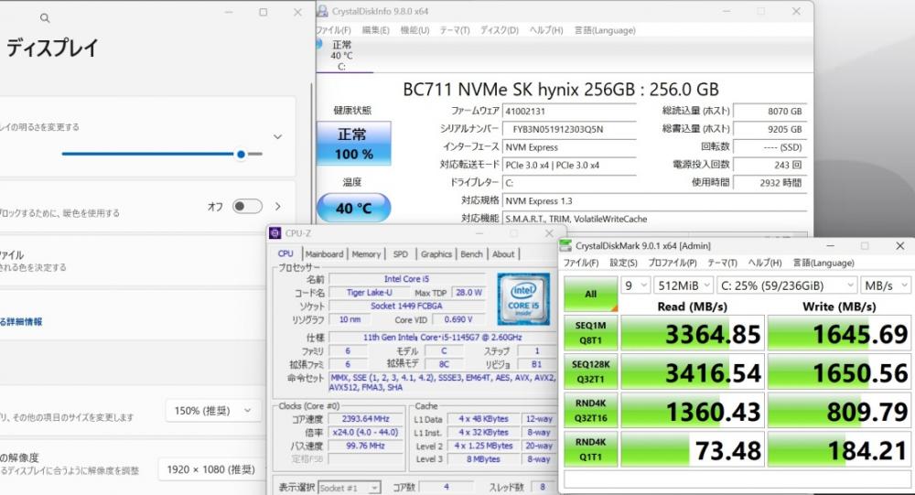
Task: Open ディスク(D) menu in CrystalDiskInfo
Action: 499,30
